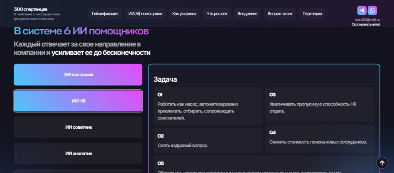The width and height of the screenshot is (394, 173).
Task: Open the WhatsApp contact icon
Action: [372, 10]
